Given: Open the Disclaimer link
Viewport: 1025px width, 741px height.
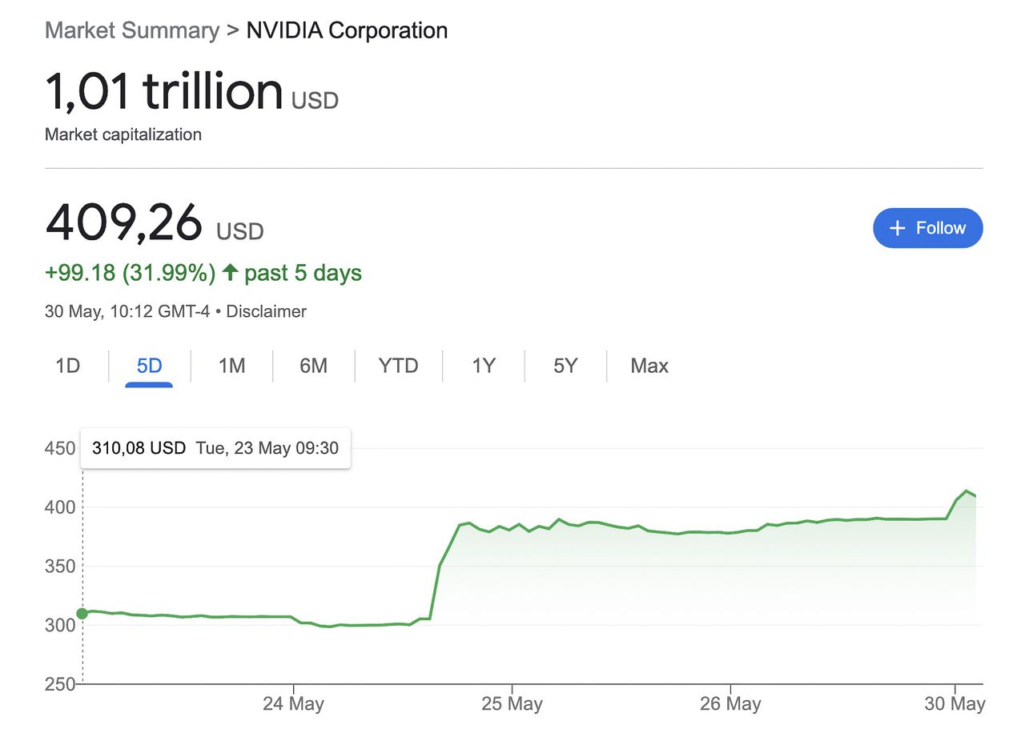Looking at the screenshot, I should [266, 311].
